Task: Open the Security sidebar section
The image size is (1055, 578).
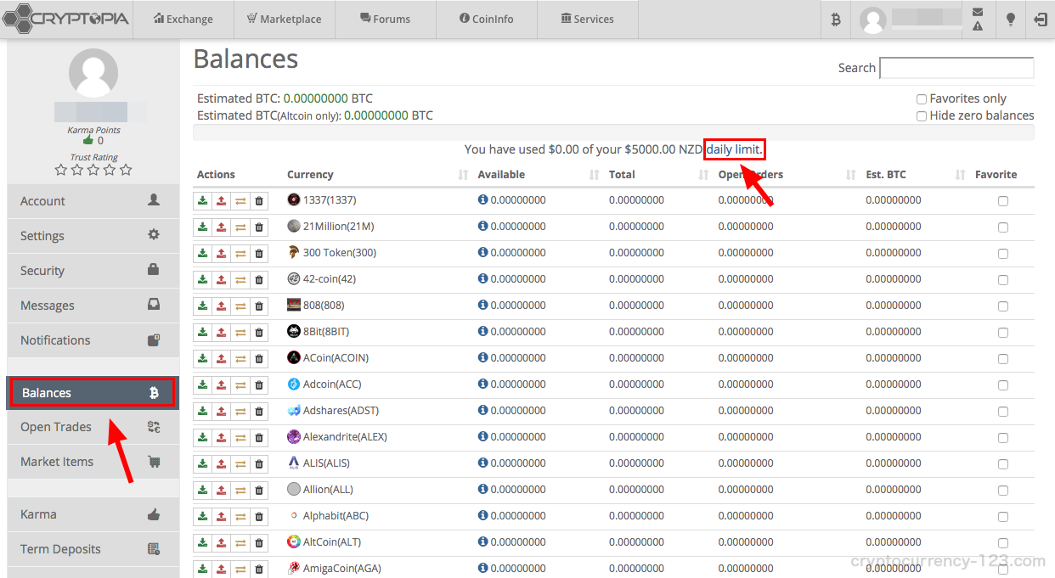Action: coord(93,271)
